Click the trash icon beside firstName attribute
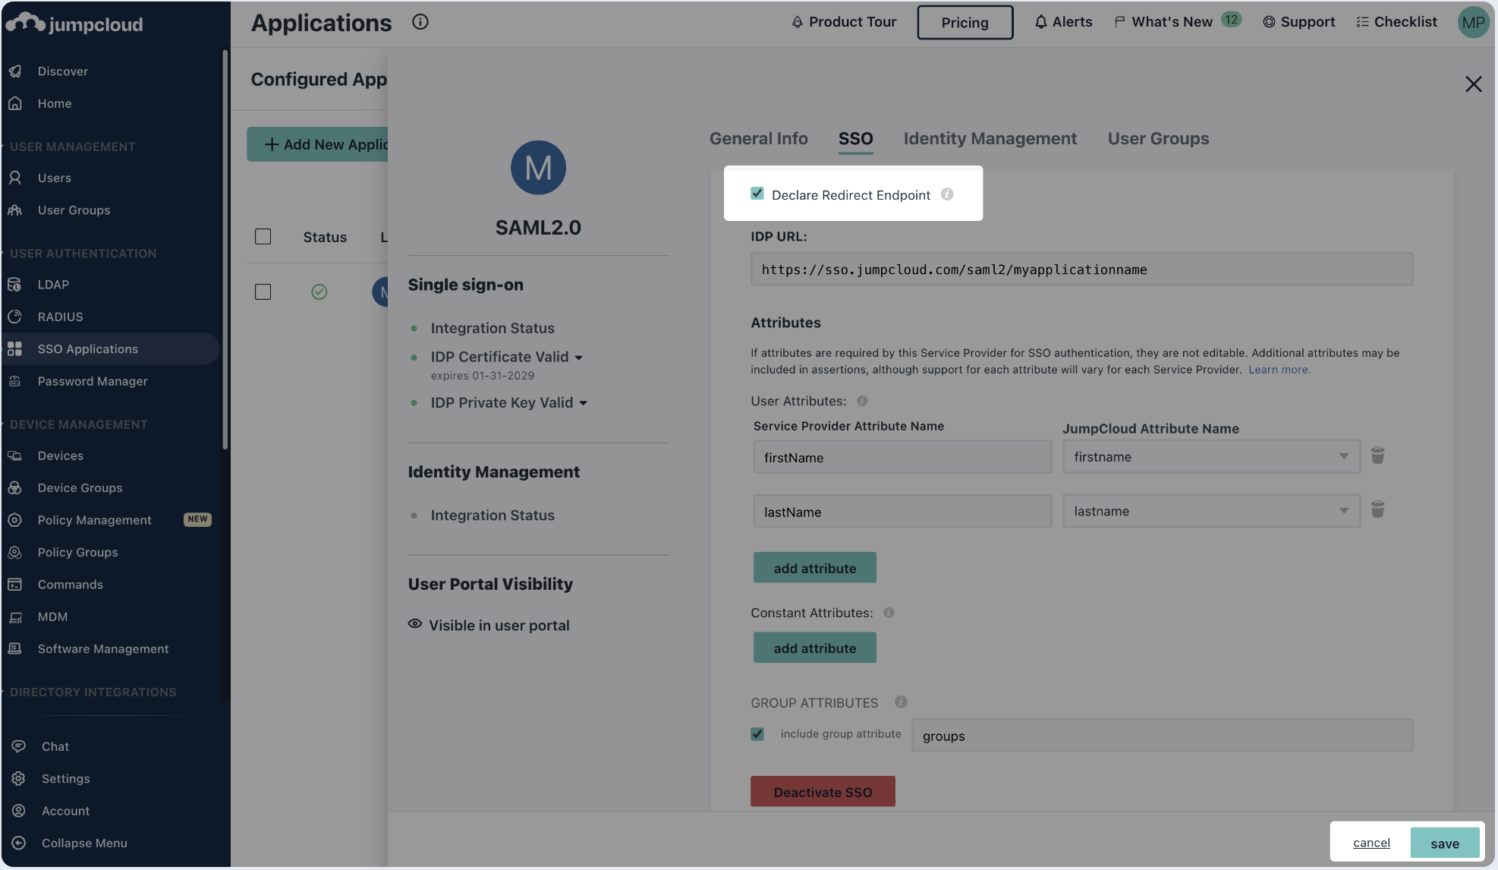 point(1377,455)
